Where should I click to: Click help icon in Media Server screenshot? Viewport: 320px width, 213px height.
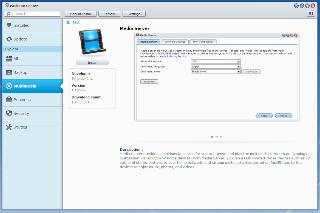pyautogui.click(x=284, y=35)
